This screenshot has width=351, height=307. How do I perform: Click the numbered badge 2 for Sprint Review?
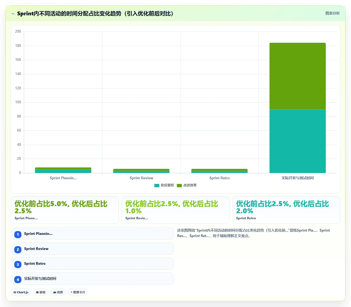pyautogui.click(x=18, y=249)
